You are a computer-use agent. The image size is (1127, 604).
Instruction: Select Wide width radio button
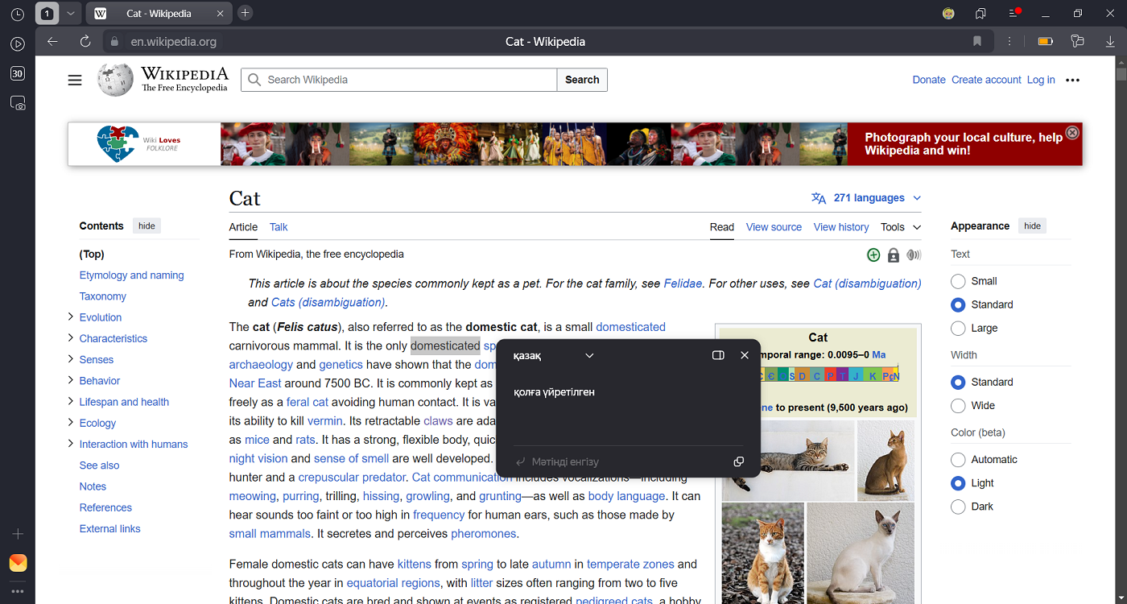958,406
